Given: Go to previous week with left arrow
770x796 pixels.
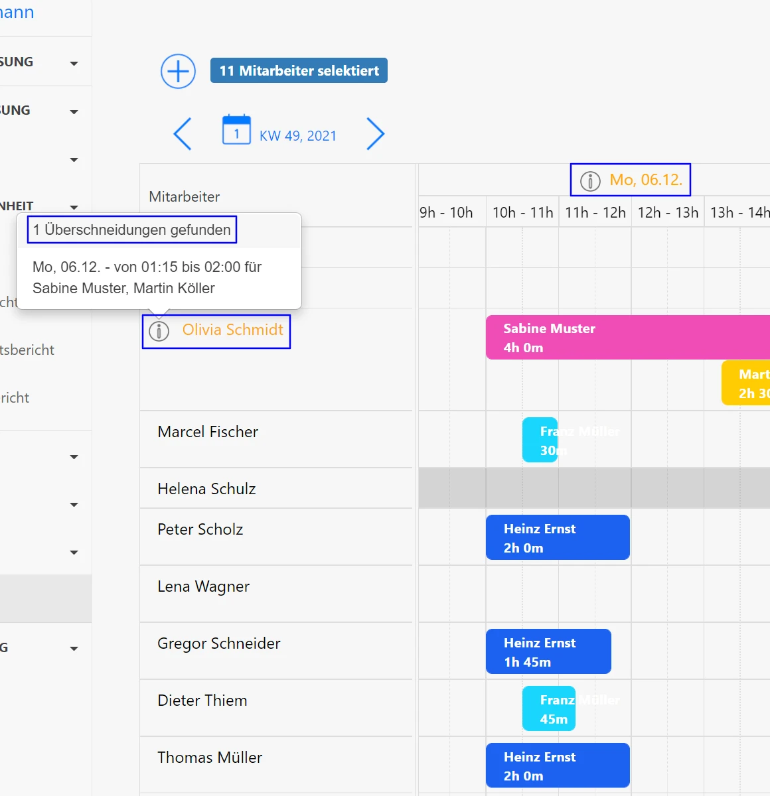Looking at the screenshot, I should pyautogui.click(x=183, y=134).
